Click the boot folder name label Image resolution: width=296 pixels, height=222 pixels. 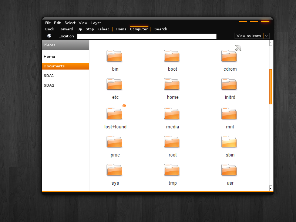click(x=172, y=69)
